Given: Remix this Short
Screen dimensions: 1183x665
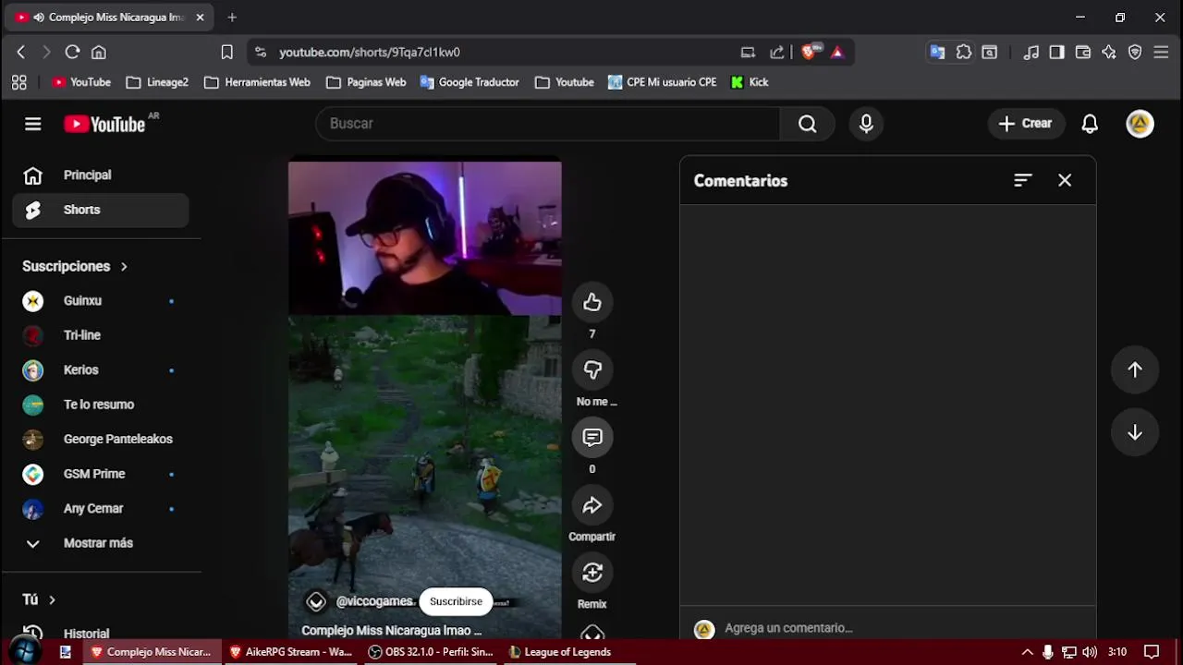Looking at the screenshot, I should tap(592, 573).
